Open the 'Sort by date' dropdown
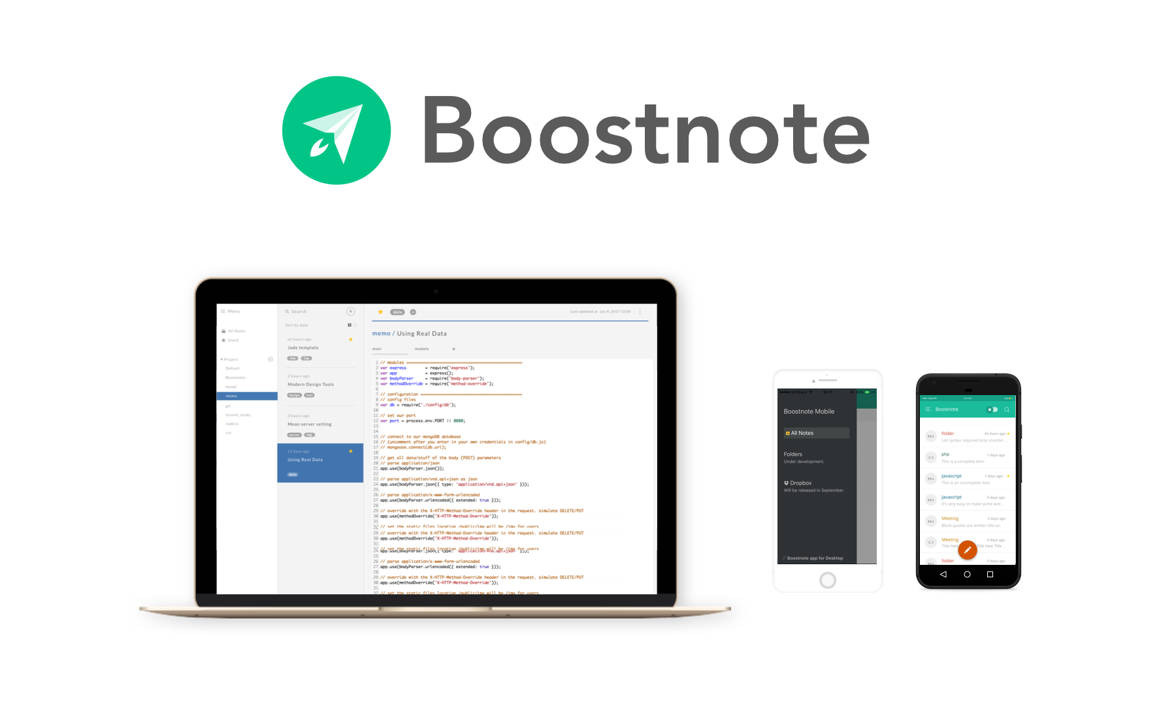Screen dimensions: 1176x702 click(x=296, y=325)
